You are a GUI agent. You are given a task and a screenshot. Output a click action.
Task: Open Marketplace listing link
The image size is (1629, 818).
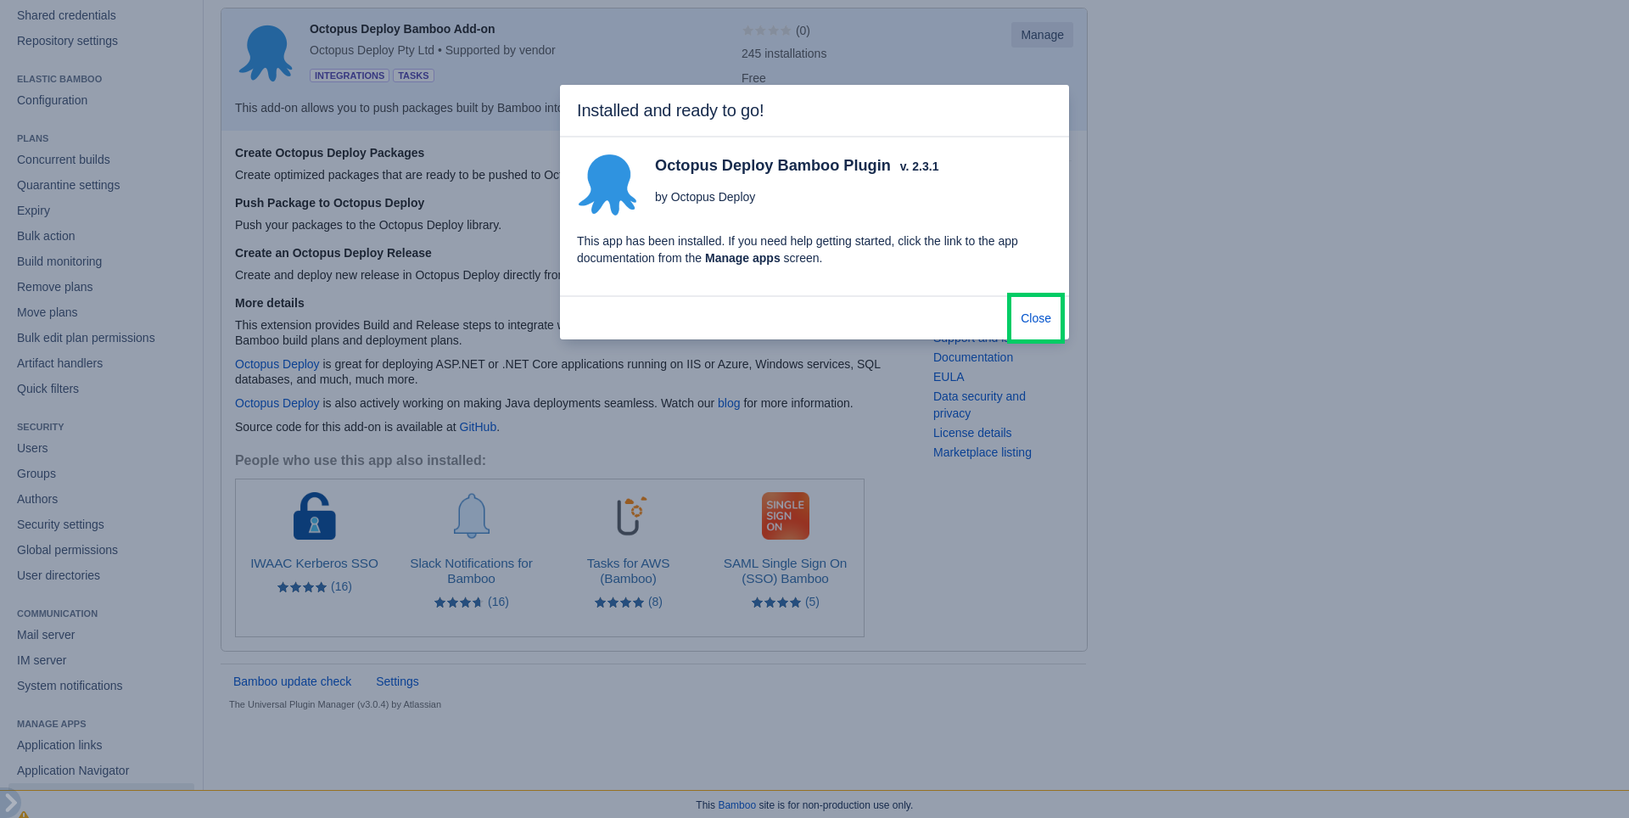[982, 452]
